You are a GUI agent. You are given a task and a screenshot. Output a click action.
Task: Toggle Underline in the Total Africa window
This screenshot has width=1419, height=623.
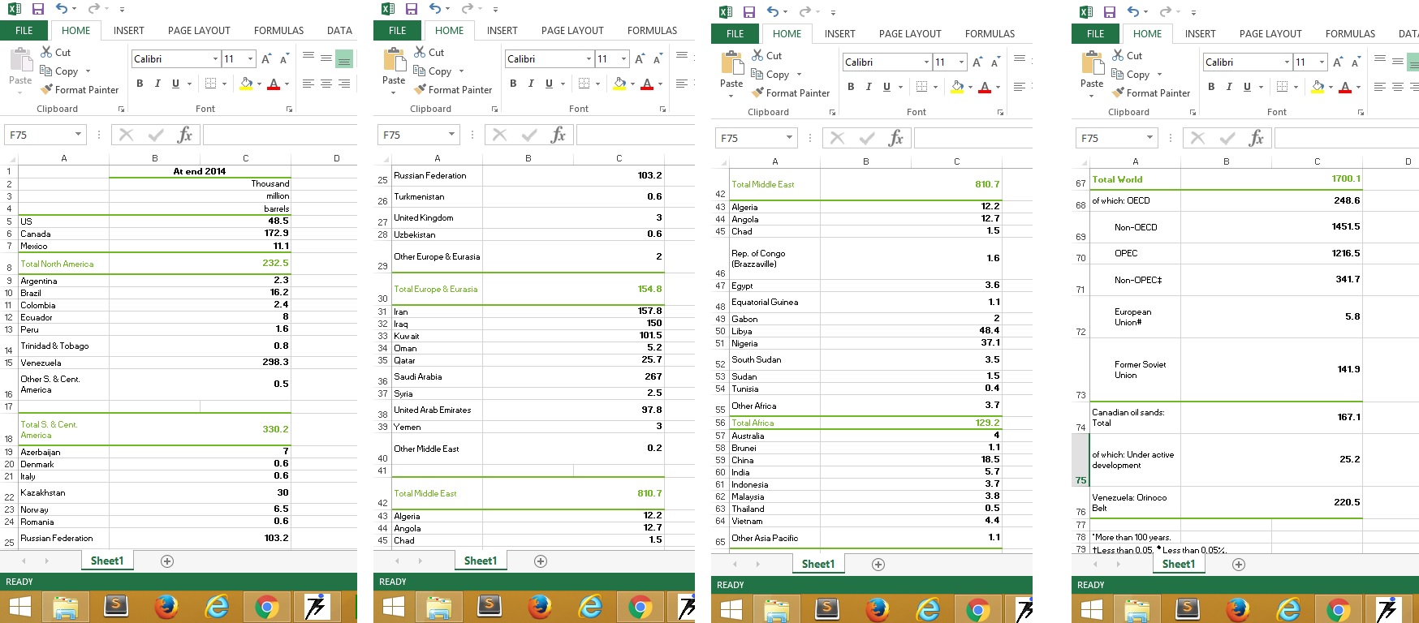886,87
